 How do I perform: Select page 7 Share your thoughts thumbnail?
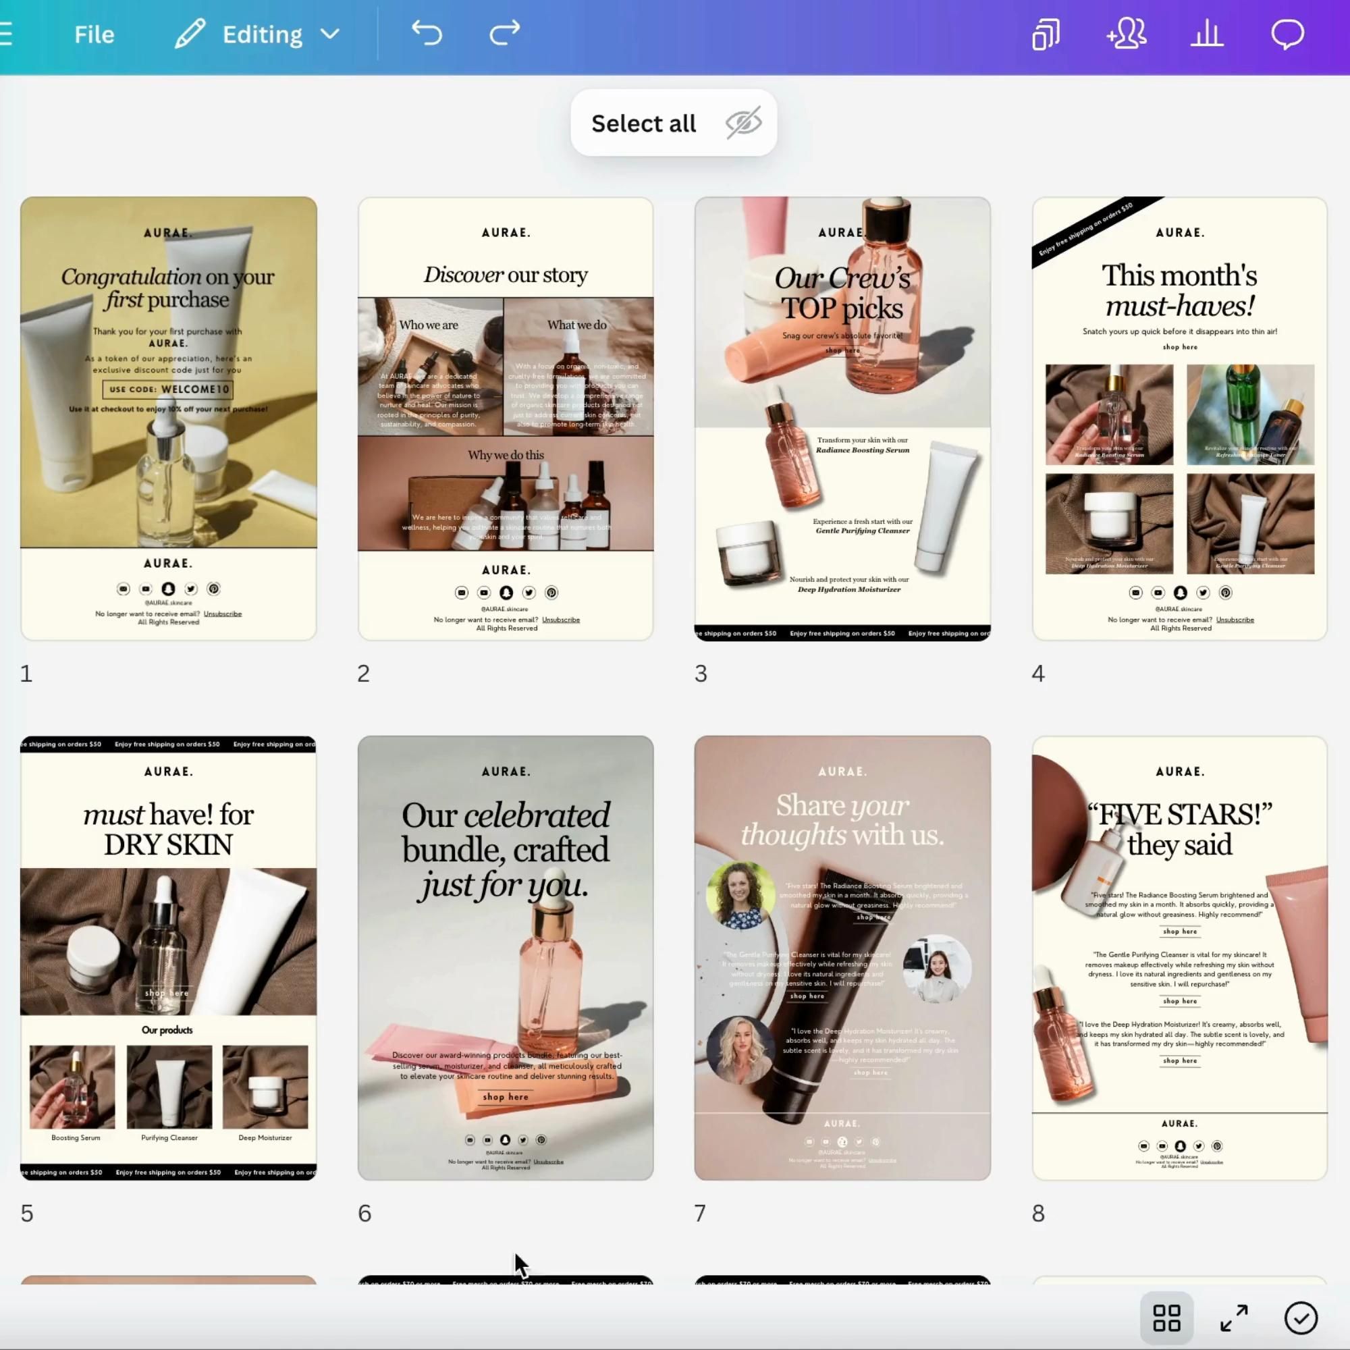pos(842,958)
